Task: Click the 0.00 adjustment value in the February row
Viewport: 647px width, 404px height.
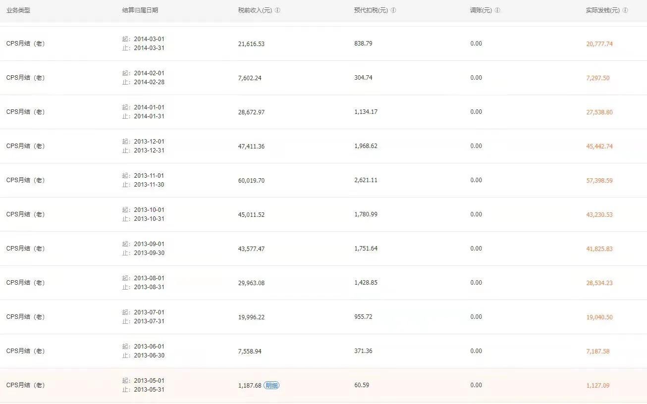Action: point(476,77)
